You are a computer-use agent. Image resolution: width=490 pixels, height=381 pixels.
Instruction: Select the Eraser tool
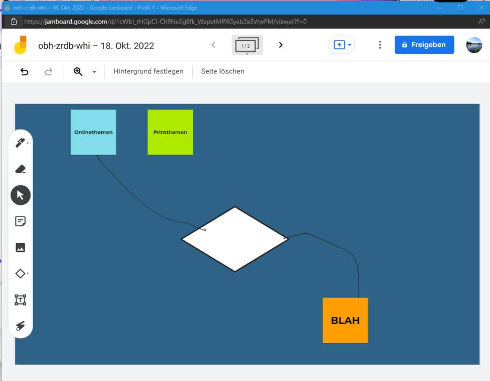(20, 169)
